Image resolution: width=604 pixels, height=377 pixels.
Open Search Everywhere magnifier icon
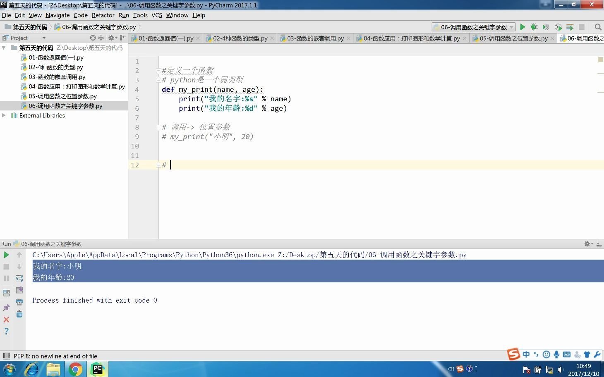point(598,27)
